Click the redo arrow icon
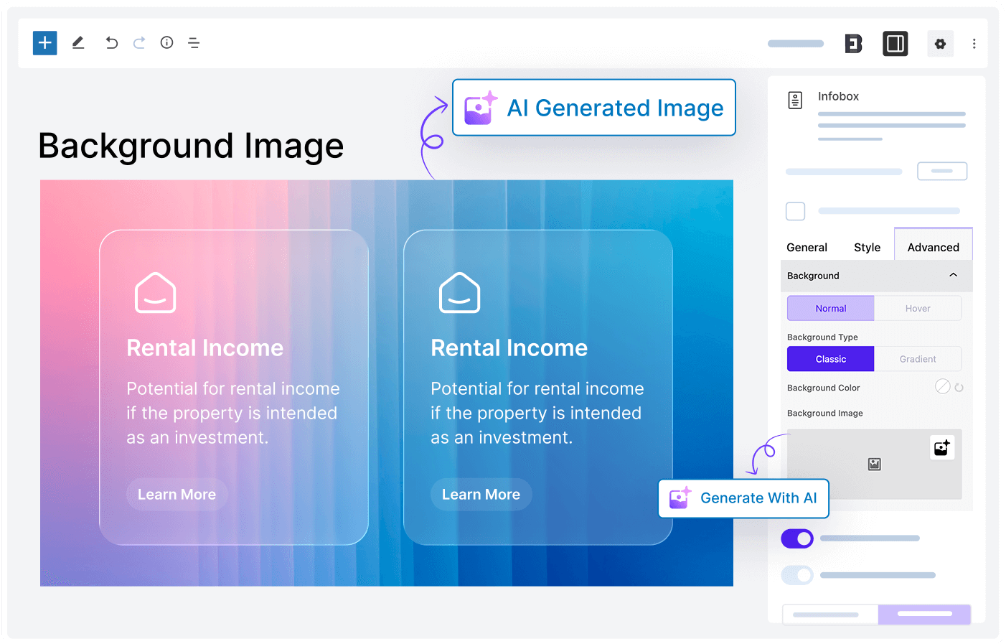The height and width of the screenshot is (644, 1006). coord(139,43)
